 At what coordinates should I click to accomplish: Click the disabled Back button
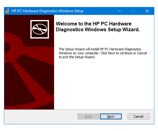[88, 116]
